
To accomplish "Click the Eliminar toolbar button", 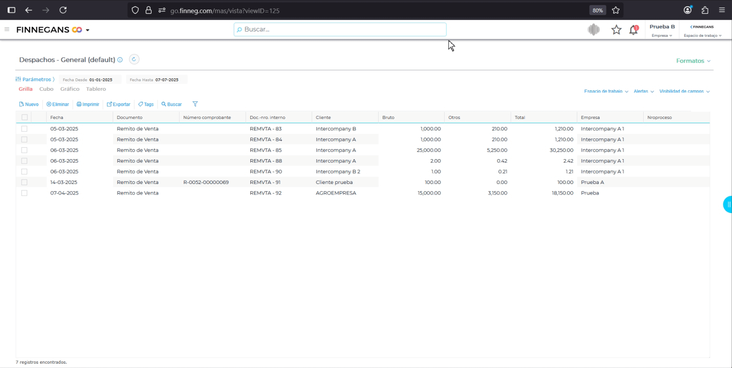I will pos(58,104).
